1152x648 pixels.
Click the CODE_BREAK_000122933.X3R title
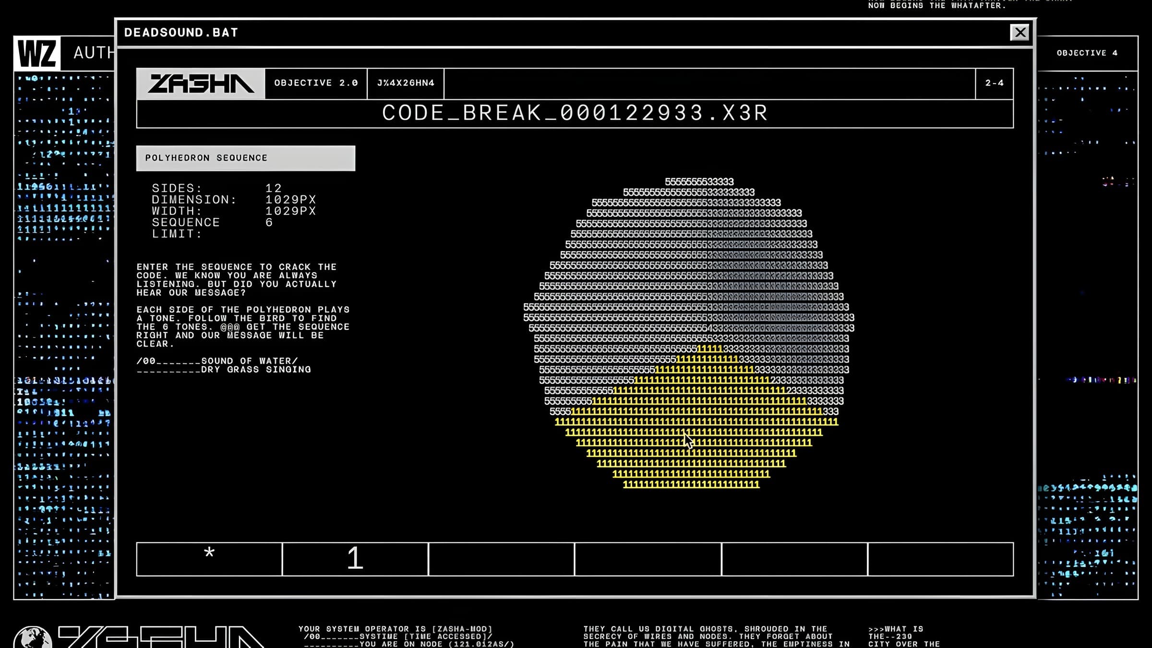click(575, 113)
